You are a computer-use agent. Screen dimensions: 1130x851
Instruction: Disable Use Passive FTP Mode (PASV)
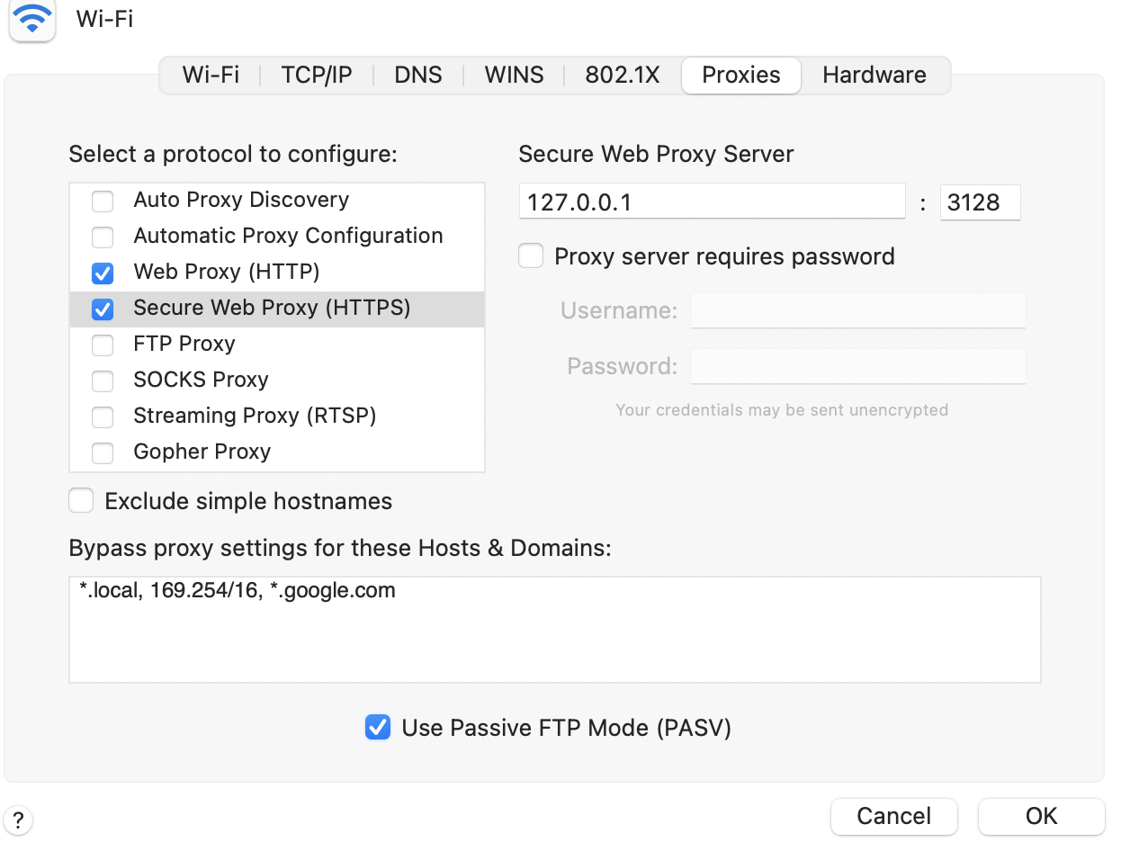pyautogui.click(x=378, y=727)
